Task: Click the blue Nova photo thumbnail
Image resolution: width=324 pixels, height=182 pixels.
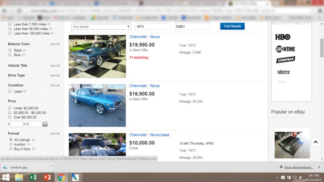Action: [x=97, y=105]
